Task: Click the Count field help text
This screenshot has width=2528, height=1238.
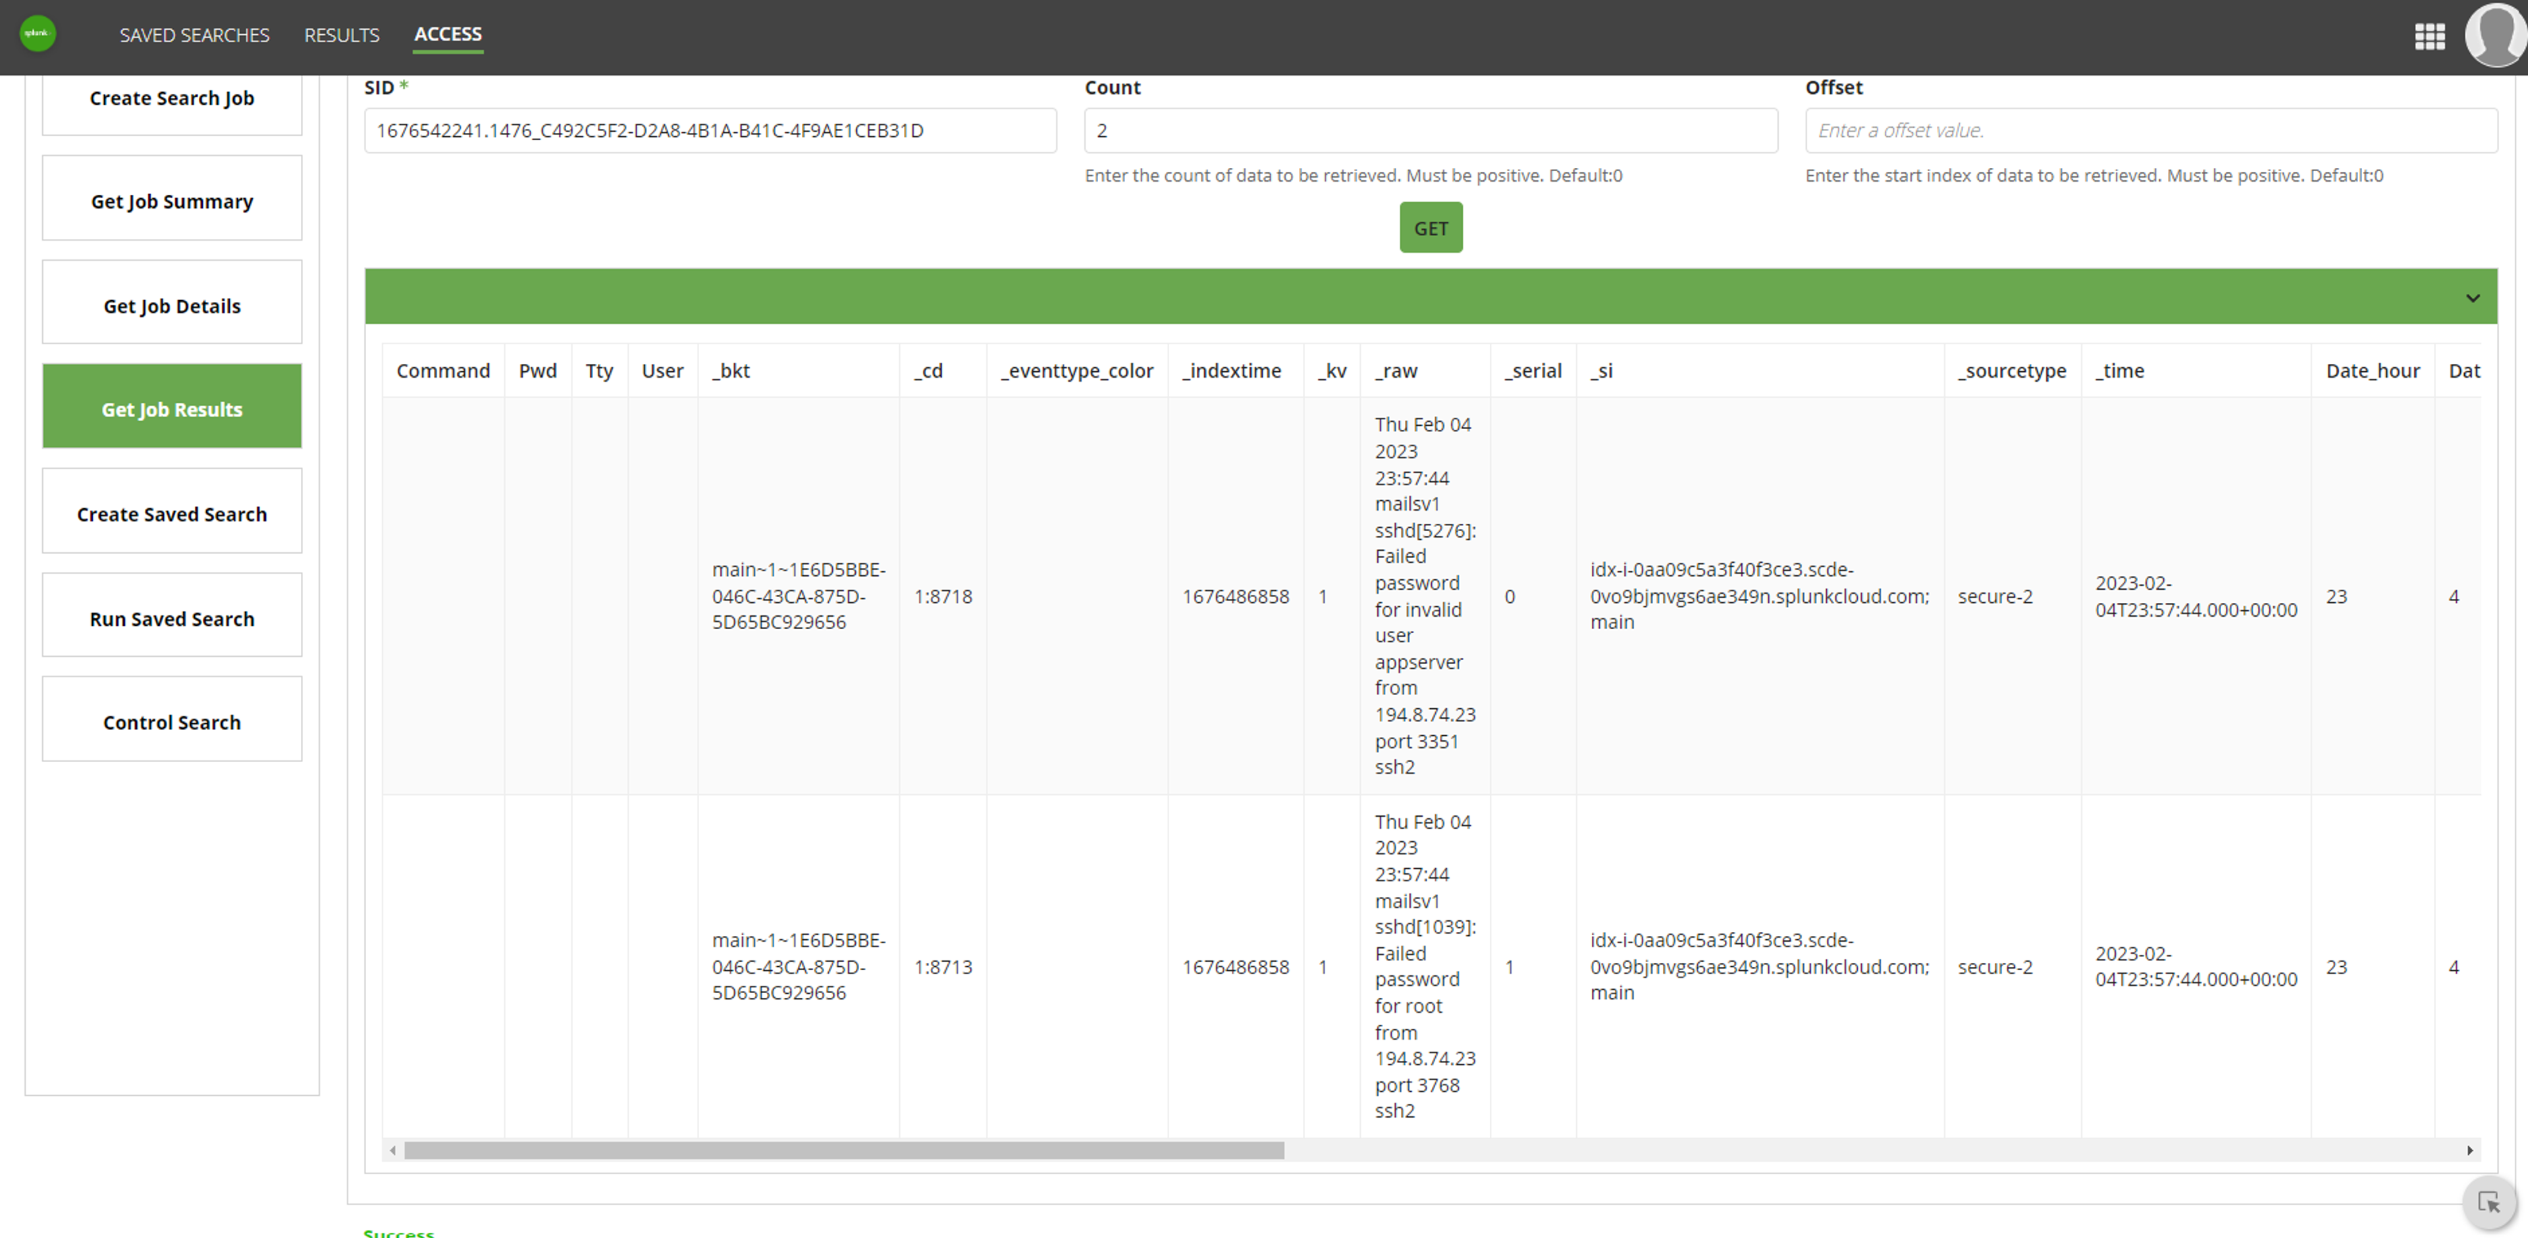Action: 1354,176
